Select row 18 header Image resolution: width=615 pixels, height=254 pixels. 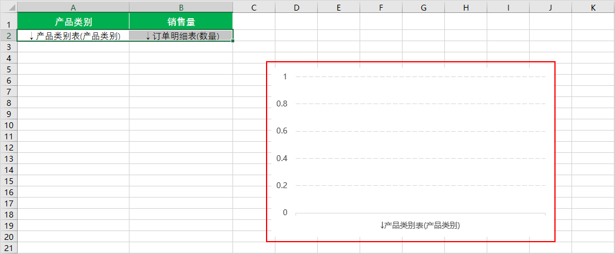click(9, 215)
